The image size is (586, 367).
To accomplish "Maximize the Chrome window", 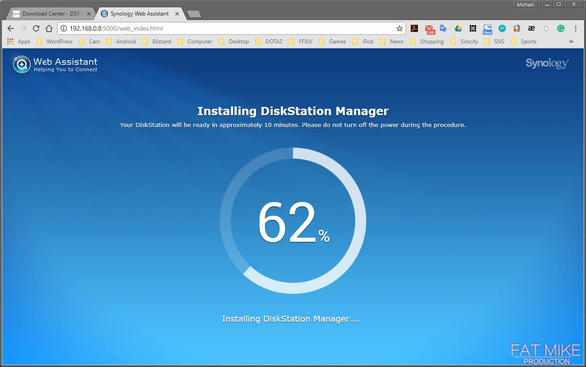I will tap(559, 4).
